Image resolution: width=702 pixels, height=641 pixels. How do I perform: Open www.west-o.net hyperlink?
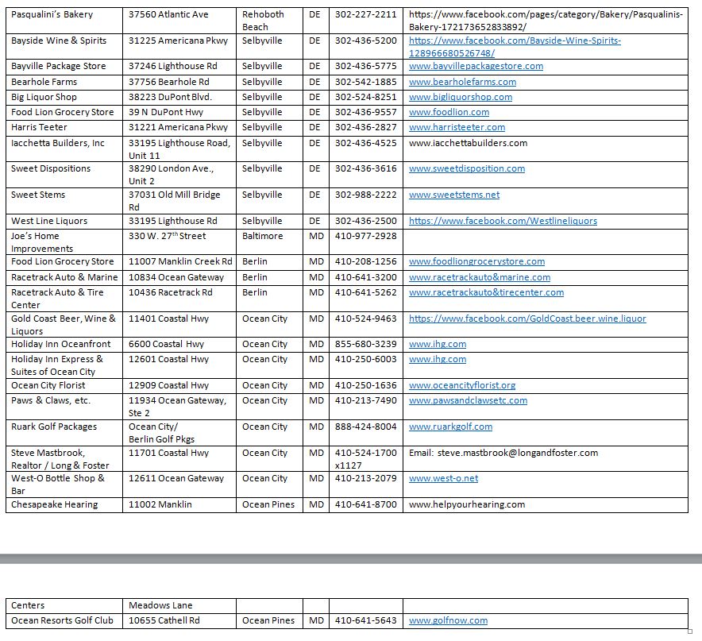tap(443, 478)
